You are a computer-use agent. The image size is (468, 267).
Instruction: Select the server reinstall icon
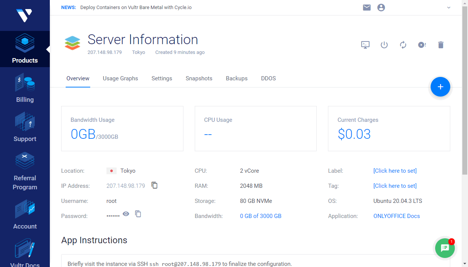(x=403, y=44)
